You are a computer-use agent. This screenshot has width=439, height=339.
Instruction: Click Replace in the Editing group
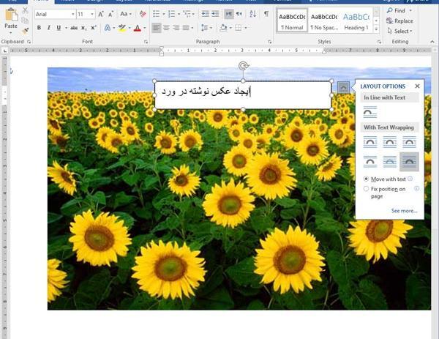pyautogui.click(x=399, y=21)
